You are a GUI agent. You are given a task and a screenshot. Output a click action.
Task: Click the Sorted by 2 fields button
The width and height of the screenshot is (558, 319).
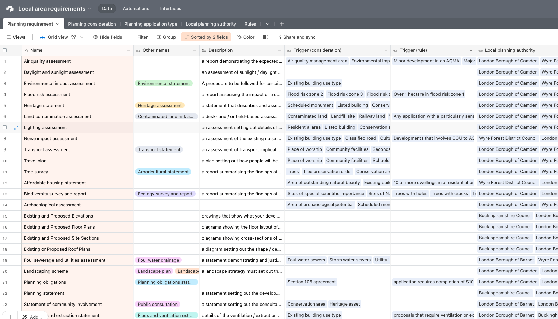coord(206,37)
